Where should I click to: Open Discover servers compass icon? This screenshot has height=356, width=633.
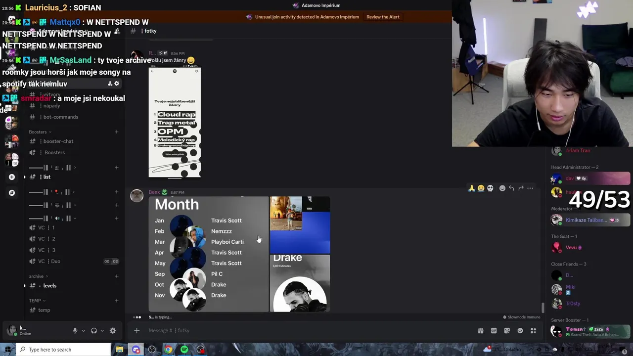(12, 193)
